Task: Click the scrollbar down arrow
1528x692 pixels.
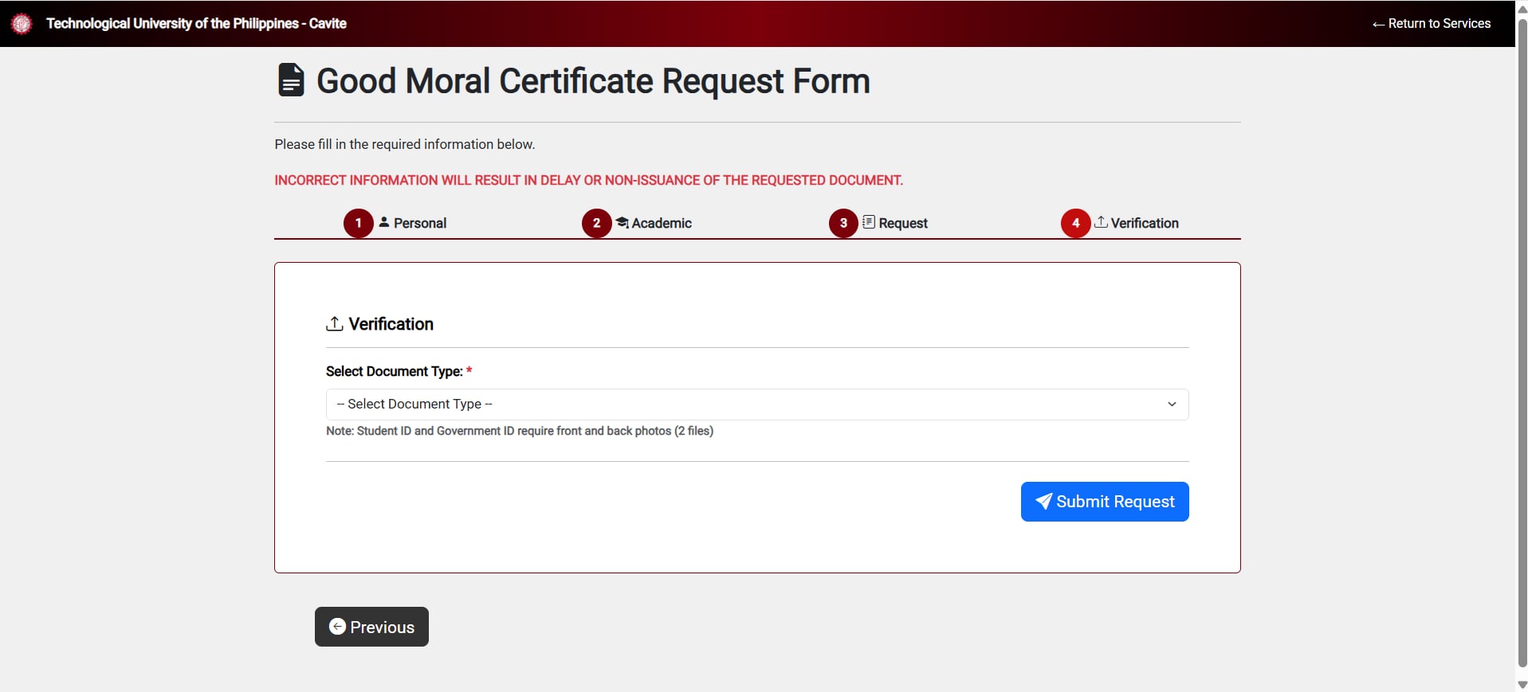Action: click(x=1522, y=685)
